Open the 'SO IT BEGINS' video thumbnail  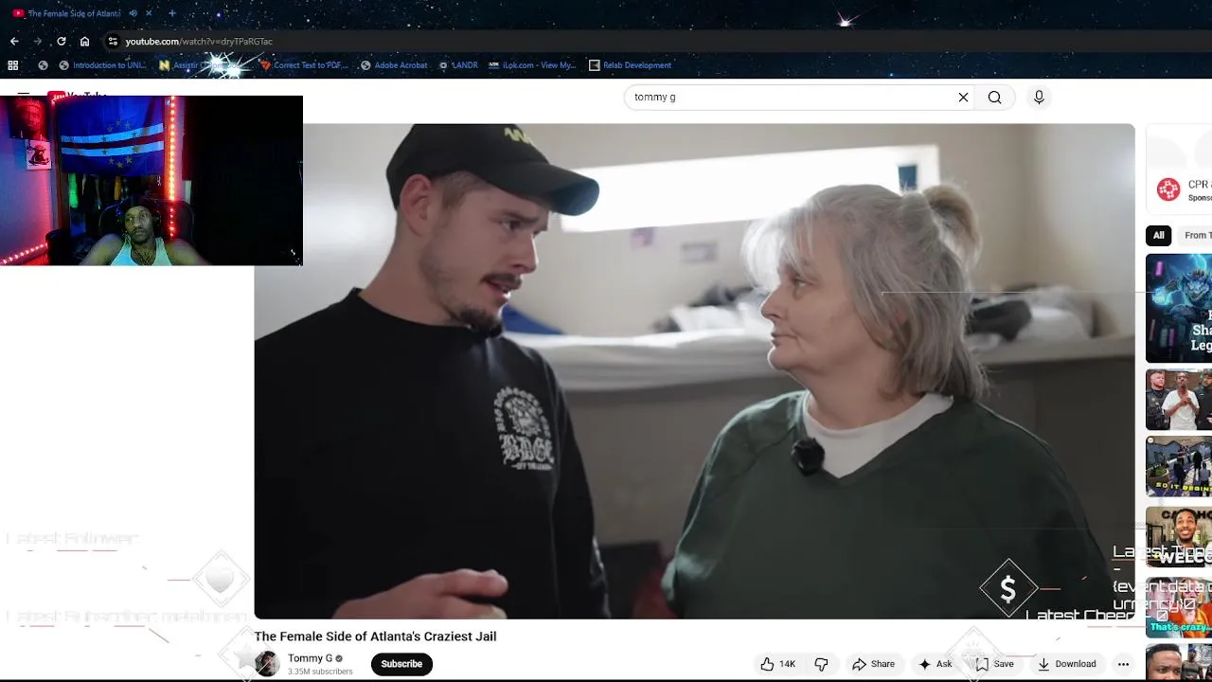point(1179,466)
